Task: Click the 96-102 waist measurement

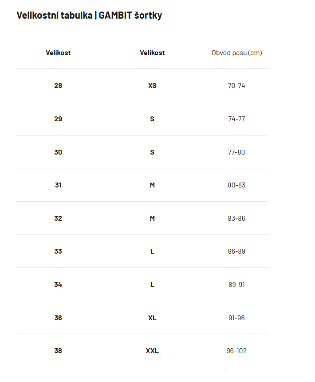Action: pos(236,351)
